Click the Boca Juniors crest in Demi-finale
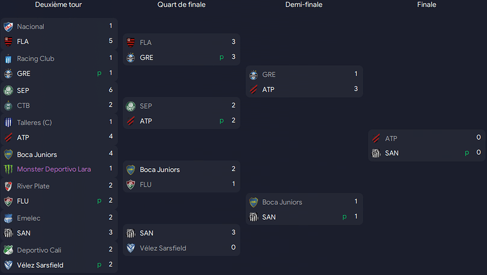 click(x=254, y=202)
